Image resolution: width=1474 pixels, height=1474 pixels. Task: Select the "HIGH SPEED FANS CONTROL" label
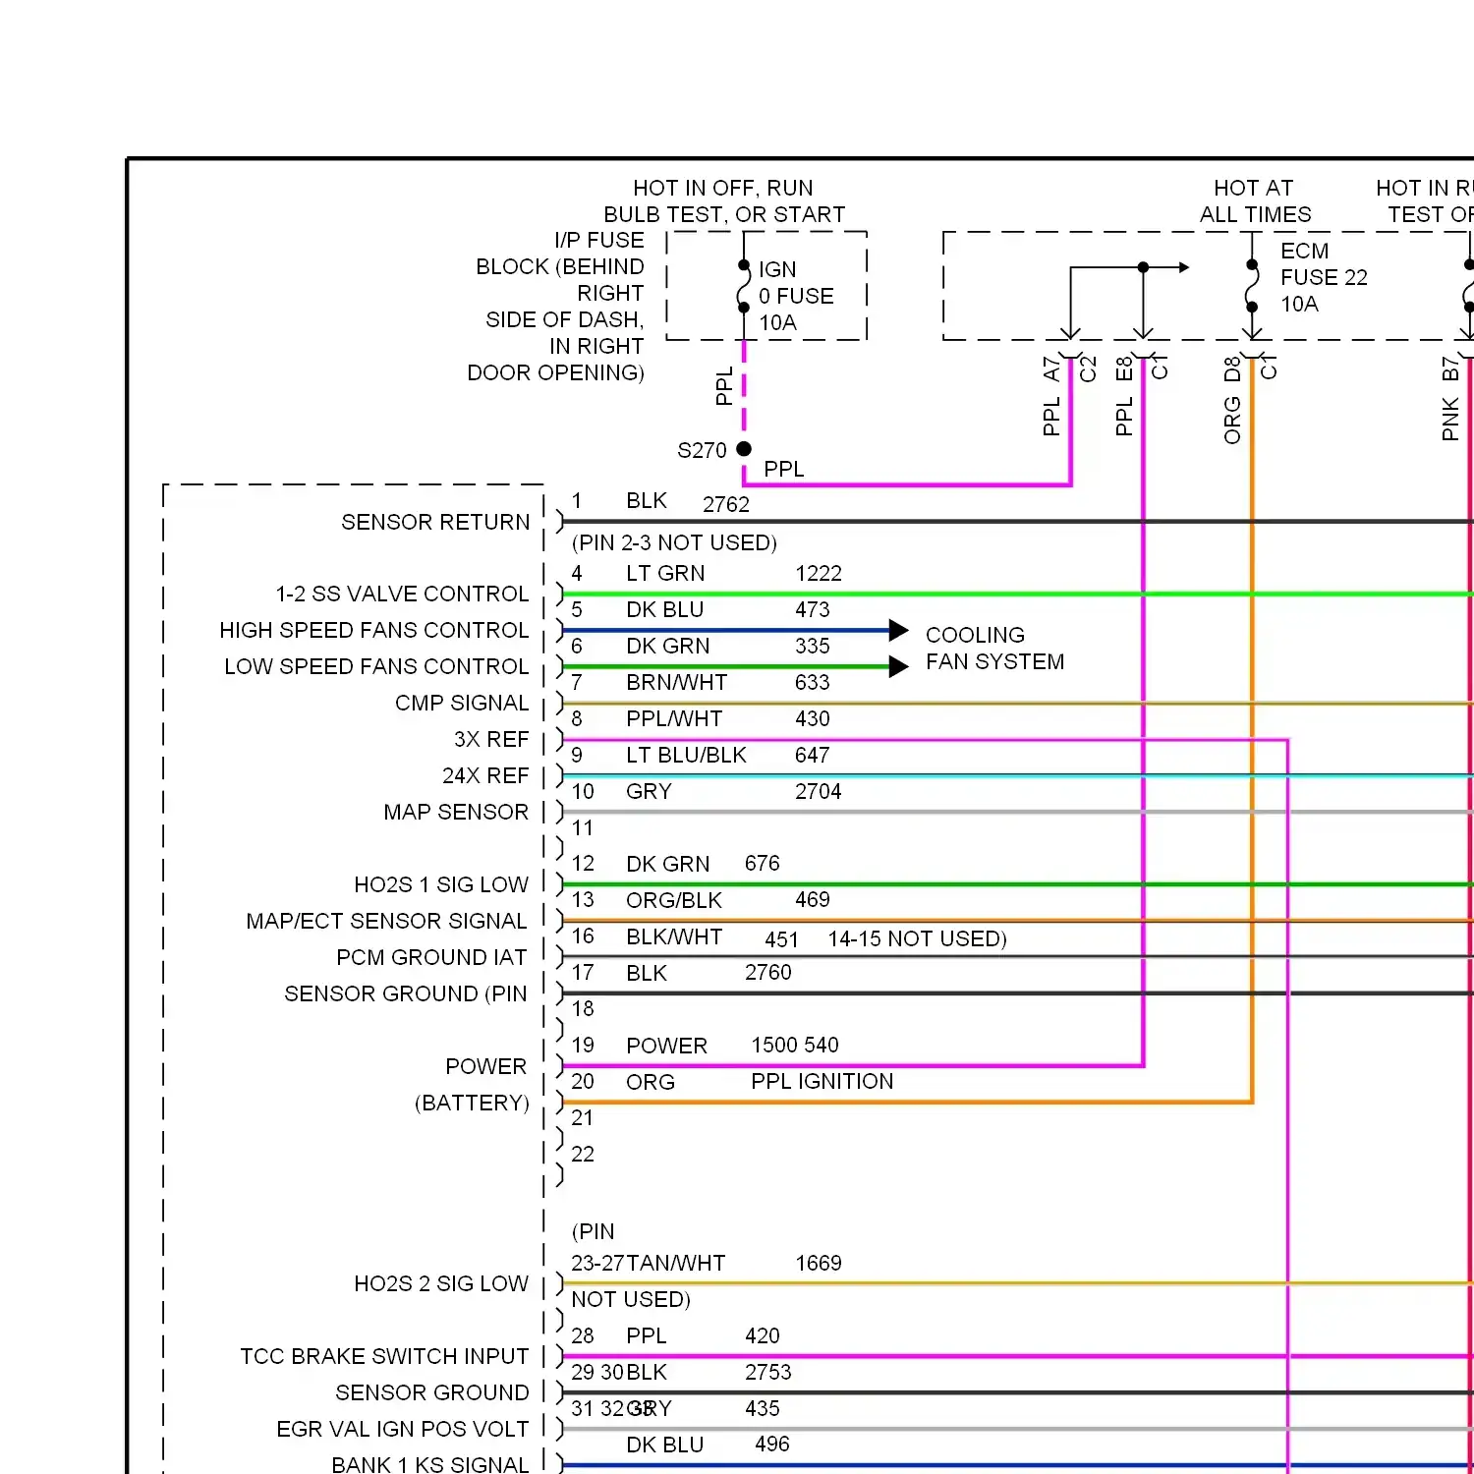(374, 630)
